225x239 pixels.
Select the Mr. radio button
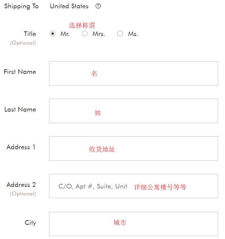(x=53, y=34)
